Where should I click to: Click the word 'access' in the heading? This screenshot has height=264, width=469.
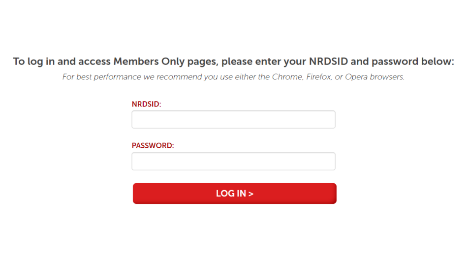pyautogui.click(x=94, y=62)
